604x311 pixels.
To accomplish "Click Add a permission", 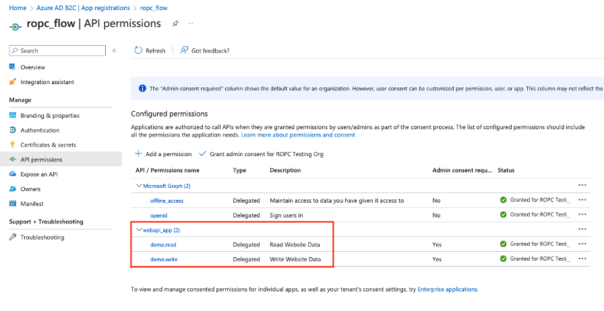I will click(163, 154).
